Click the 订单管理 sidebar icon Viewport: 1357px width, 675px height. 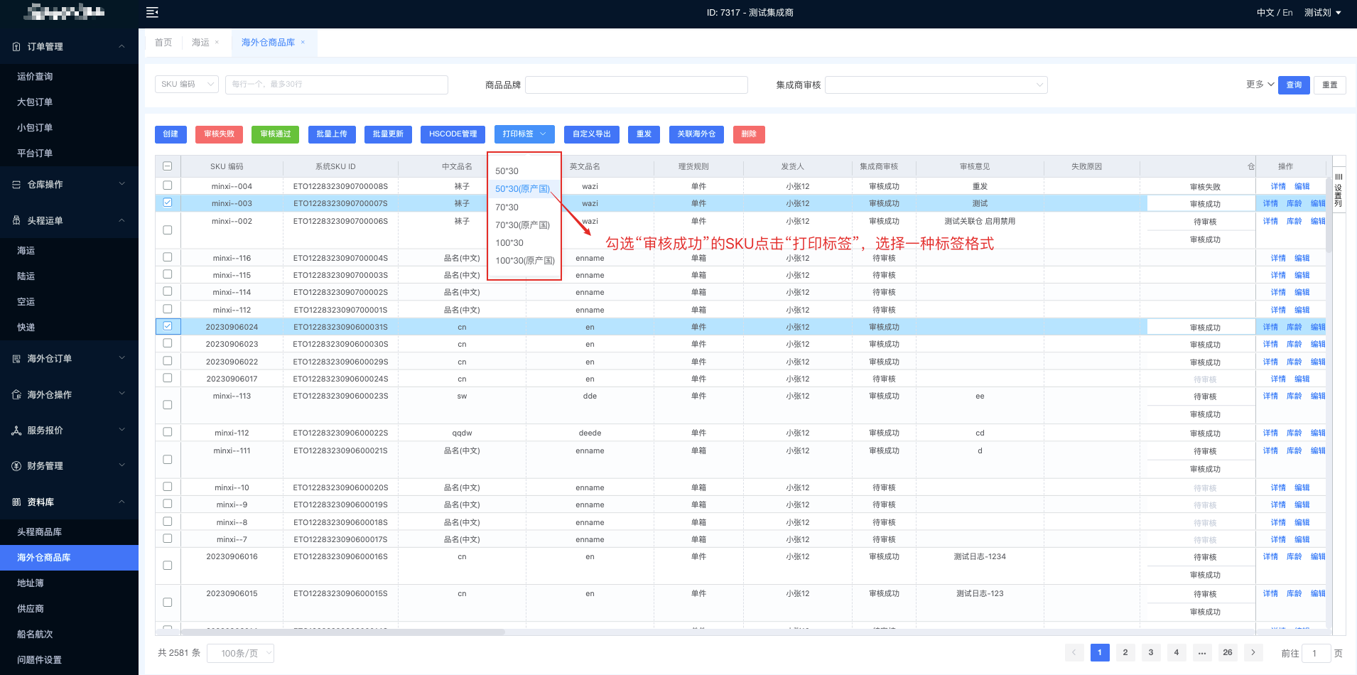(x=16, y=47)
